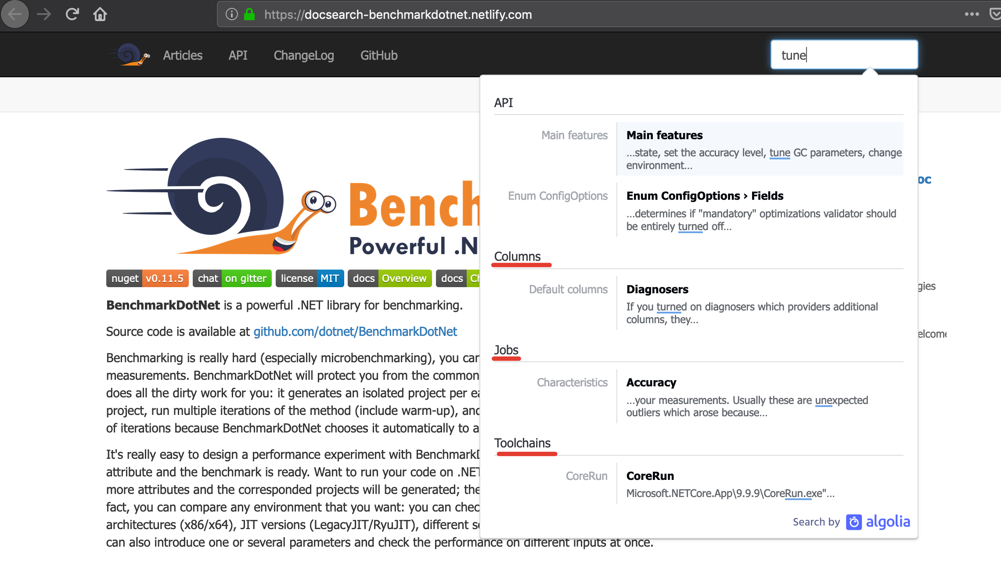Click the 'Jobs' category heading in results
The width and height of the screenshot is (1001, 562).
506,350
